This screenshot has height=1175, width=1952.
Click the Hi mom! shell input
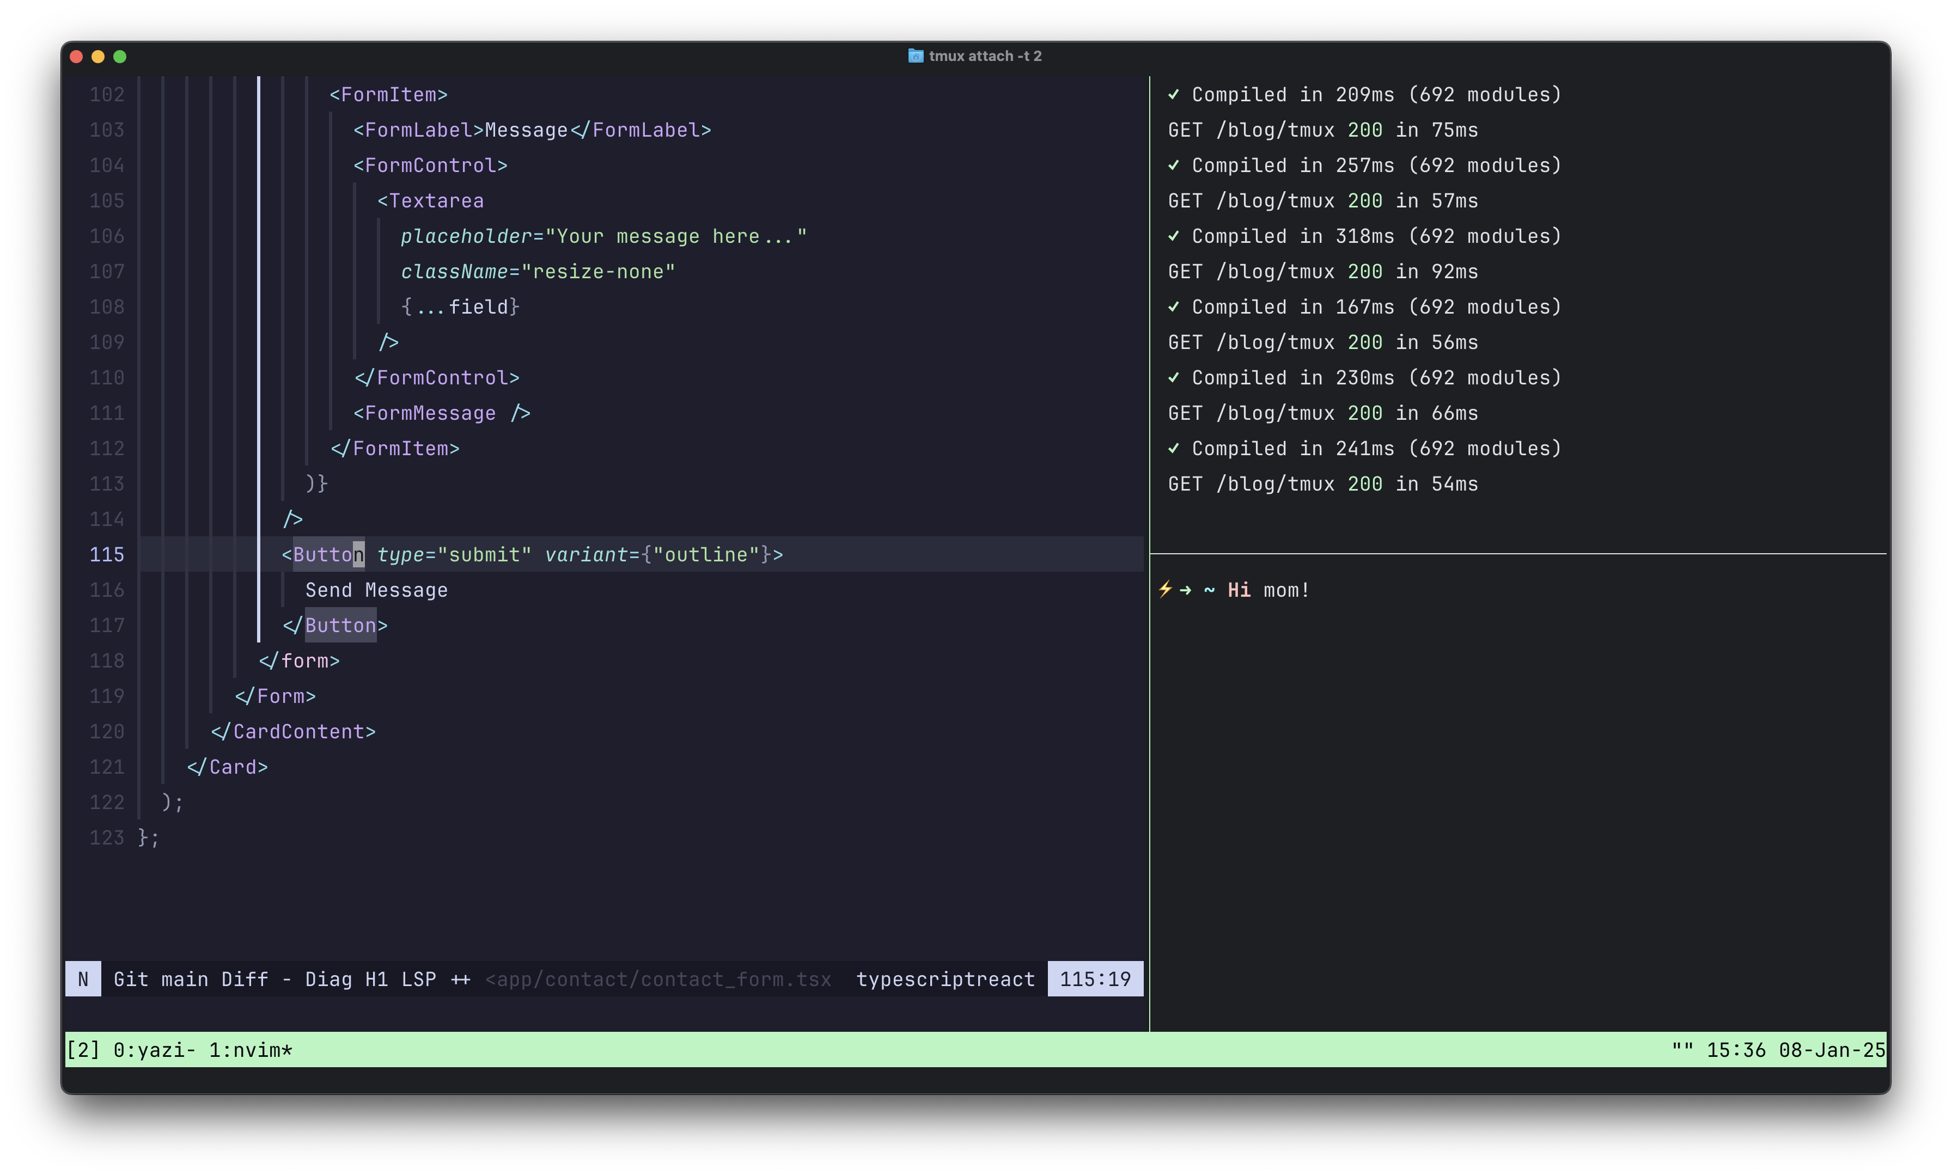tap(1268, 590)
